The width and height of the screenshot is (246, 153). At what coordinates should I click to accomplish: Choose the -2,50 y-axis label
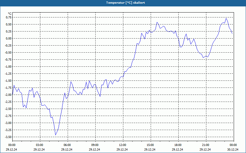pos(9,109)
